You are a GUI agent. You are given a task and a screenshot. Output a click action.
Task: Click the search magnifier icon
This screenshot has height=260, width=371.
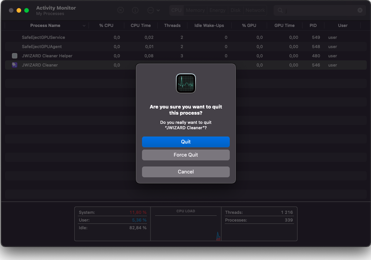[280, 10]
